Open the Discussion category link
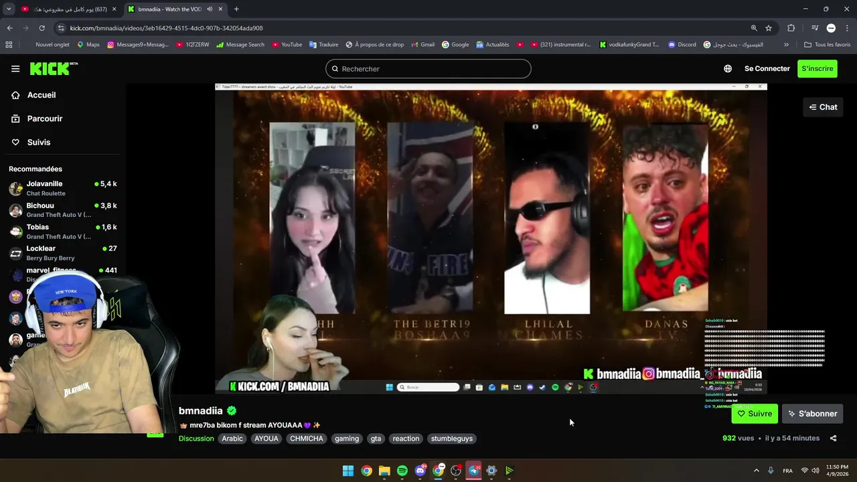The width and height of the screenshot is (857, 482). pos(196,438)
